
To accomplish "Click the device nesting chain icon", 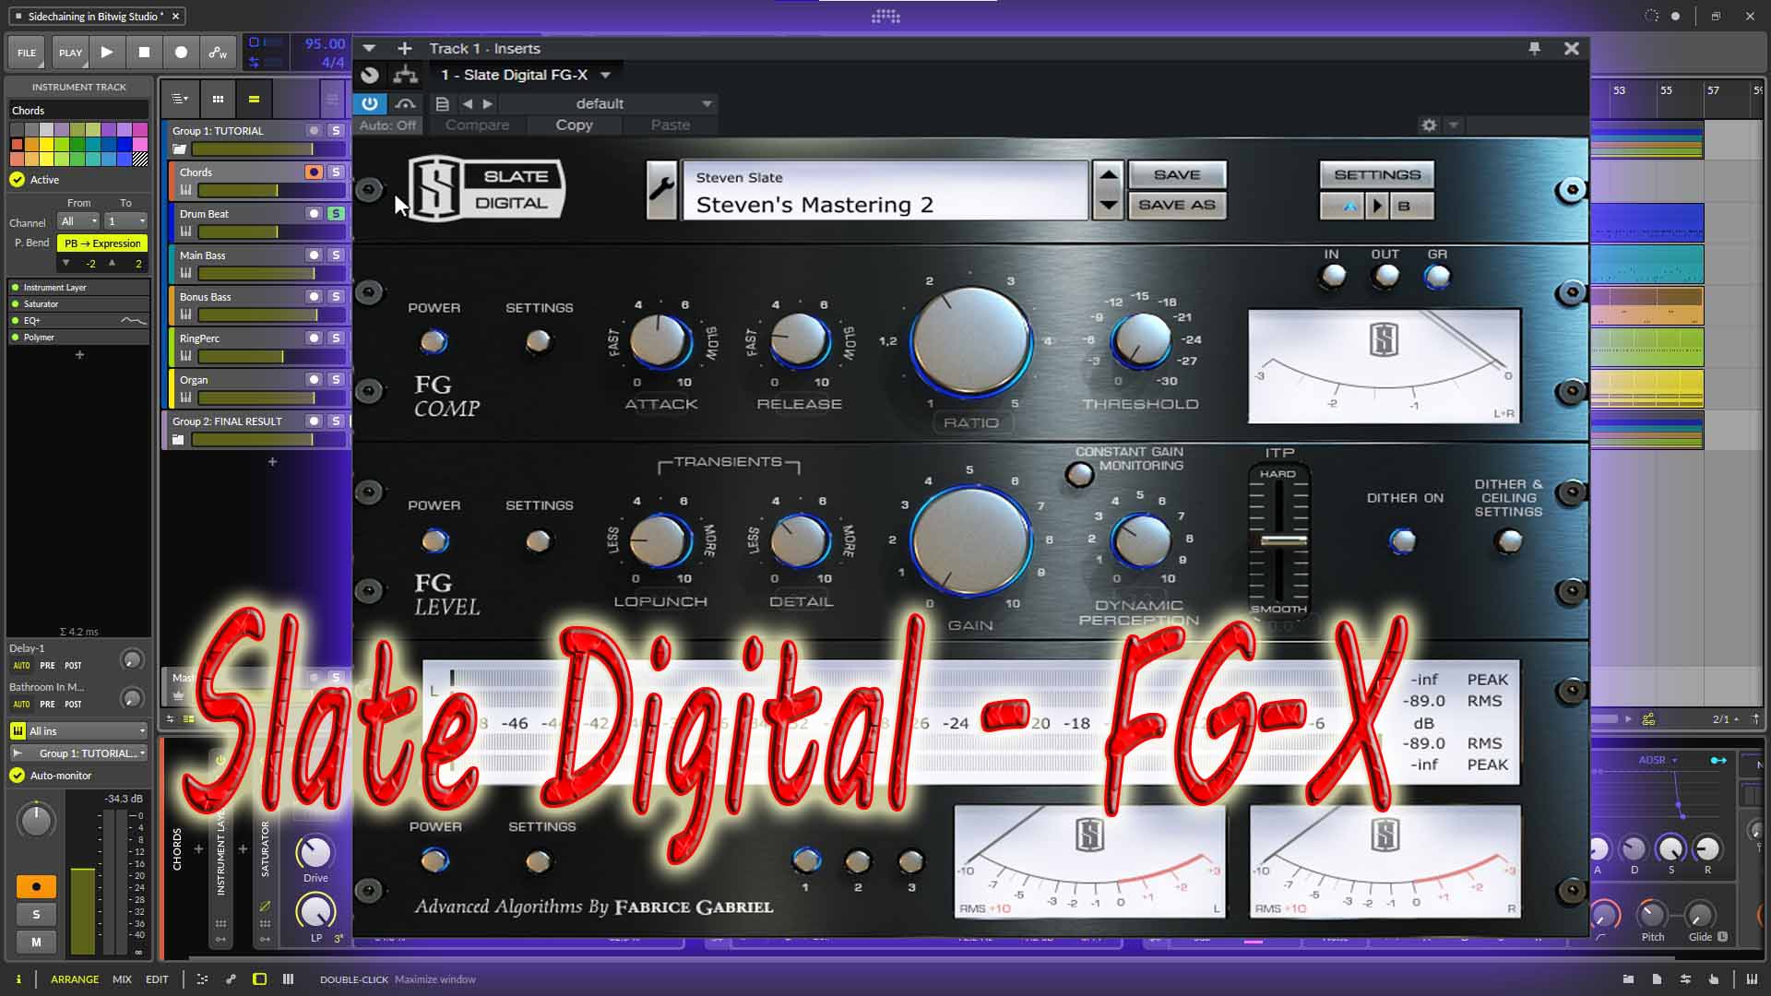I will point(406,75).
